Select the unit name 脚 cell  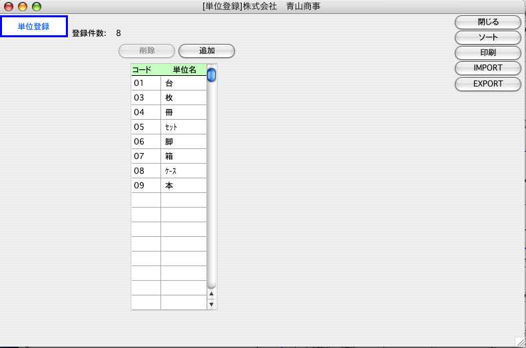click(x=183, y=142)
